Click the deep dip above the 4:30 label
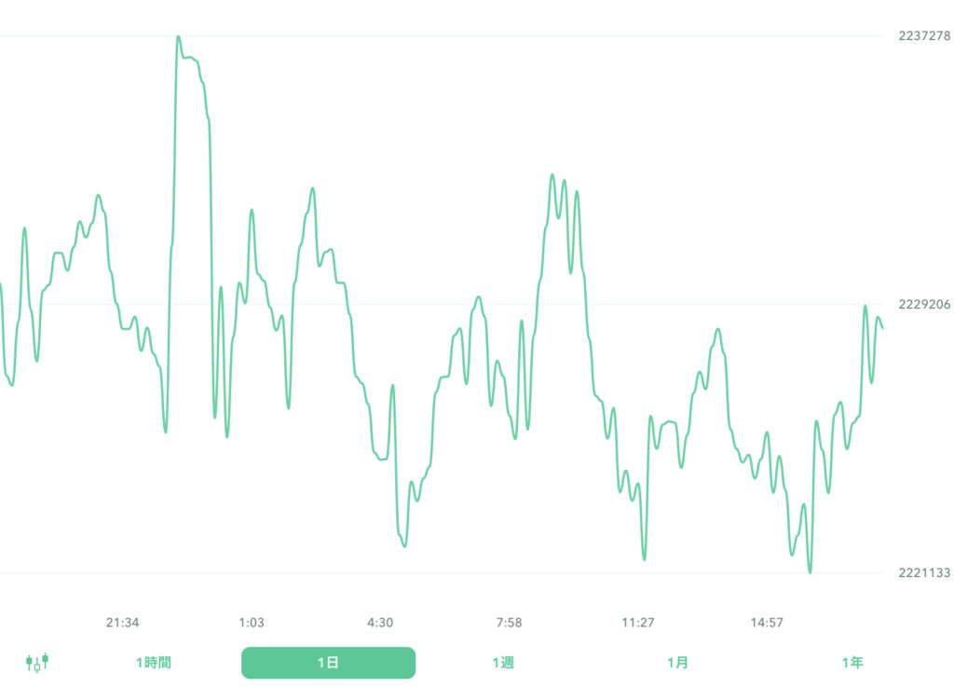The height and width of the screenshot is (687, 954). point(404,545)
